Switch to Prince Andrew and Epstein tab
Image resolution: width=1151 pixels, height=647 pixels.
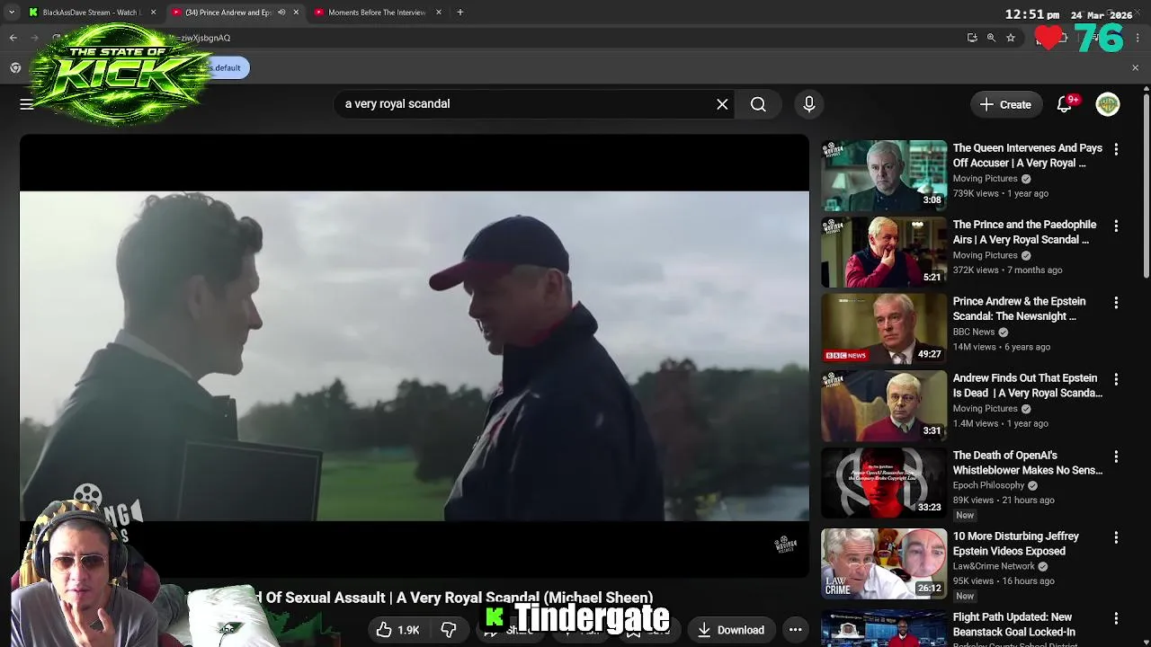[228, 13]
